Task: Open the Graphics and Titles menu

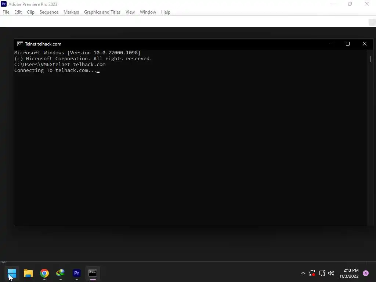Action: (x=102, y=12)
